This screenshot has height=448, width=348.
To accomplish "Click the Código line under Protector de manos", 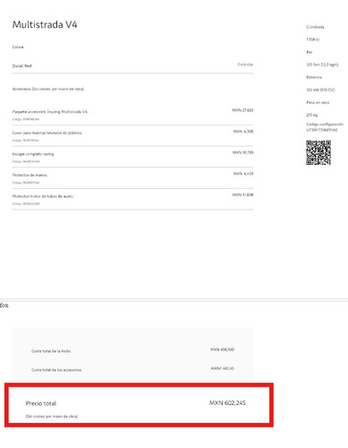I will pos(26,183).
